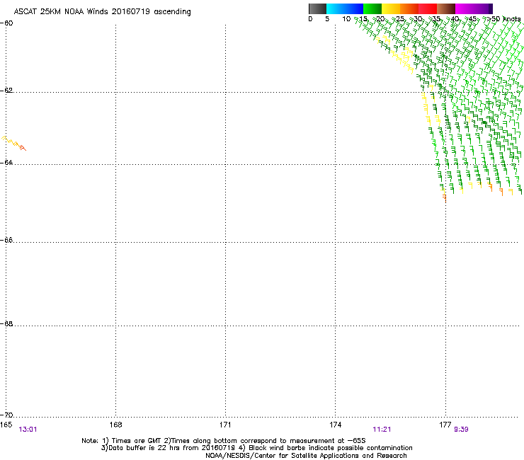524x460 pixels.
Task: Click the '>50 knots' legend label
Action: [x=503, y=19]
